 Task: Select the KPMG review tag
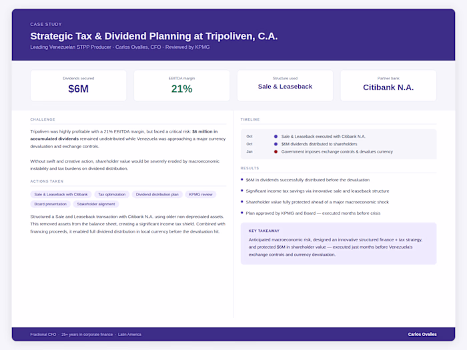(200, 195)
